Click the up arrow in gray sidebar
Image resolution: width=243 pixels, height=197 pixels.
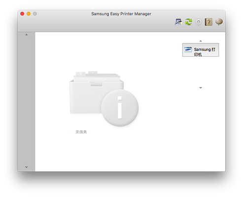point(27,34)
